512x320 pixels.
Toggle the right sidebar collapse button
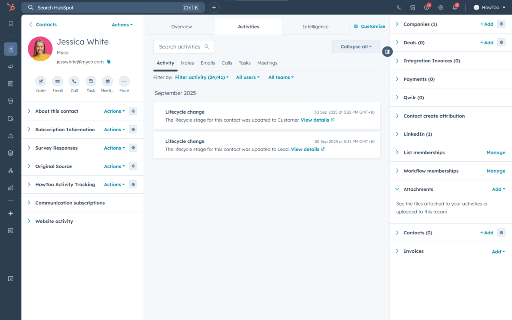coord(387,52)
